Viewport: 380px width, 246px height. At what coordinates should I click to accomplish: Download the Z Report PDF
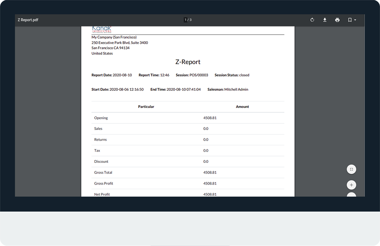(x=325, y=20)
